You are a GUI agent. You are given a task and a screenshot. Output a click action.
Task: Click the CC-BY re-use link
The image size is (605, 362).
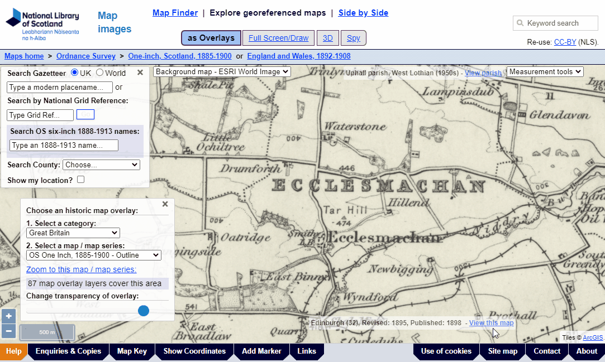565,42
